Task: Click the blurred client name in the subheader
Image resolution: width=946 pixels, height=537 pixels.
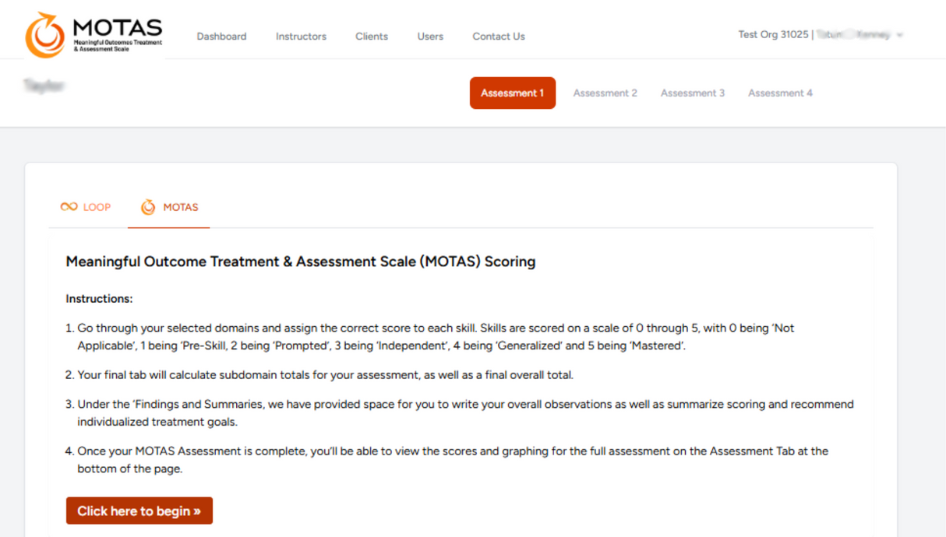Action: point(44,86)
